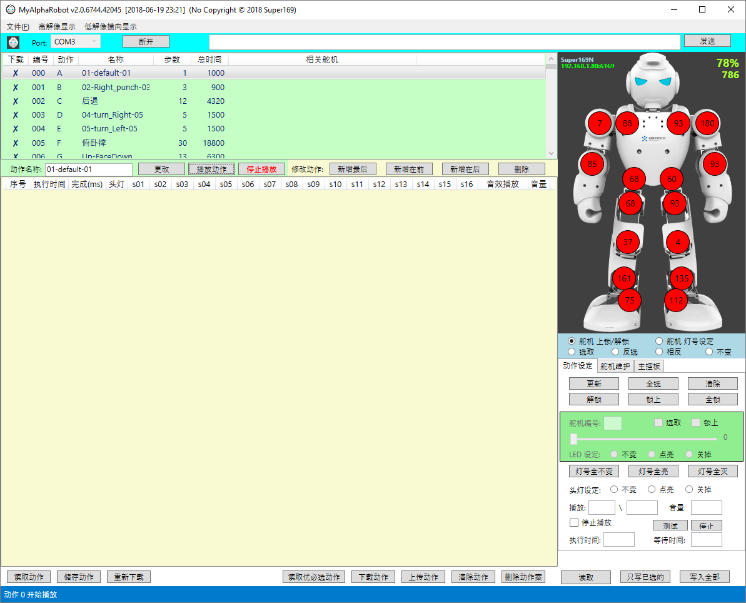Switch to the 动作设定 tab
Image resolution: width=746 pixels, height=603 pixels.
click(x=578, y=365)
